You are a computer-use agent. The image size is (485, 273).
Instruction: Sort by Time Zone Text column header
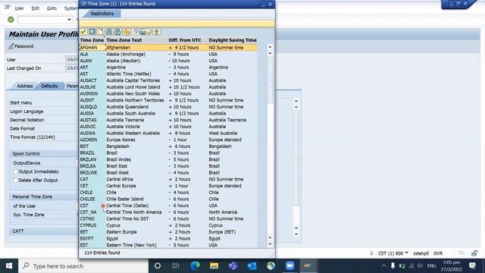point(124,40)
